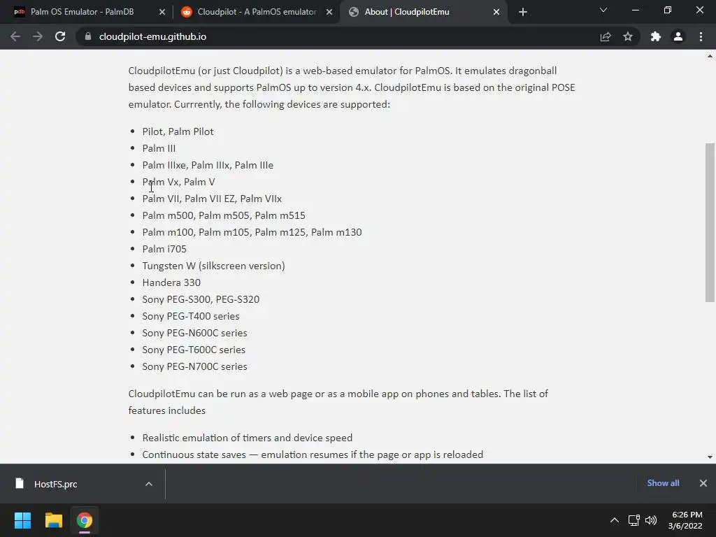Open the volume speaker tray icon

pyautogui.click(x=651, y=520)
